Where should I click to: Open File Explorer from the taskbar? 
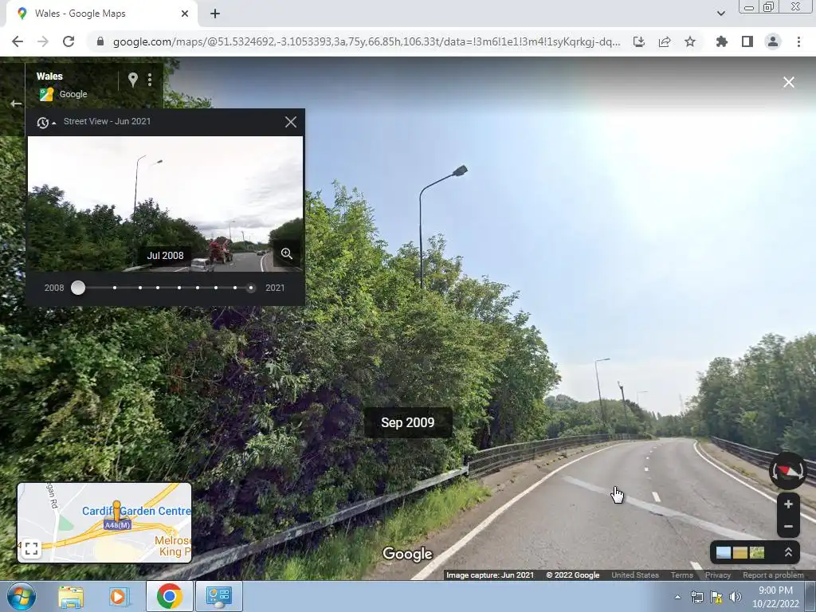tap(71, 596)
